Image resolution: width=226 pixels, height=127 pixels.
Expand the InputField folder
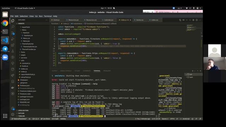click(26, 27)
